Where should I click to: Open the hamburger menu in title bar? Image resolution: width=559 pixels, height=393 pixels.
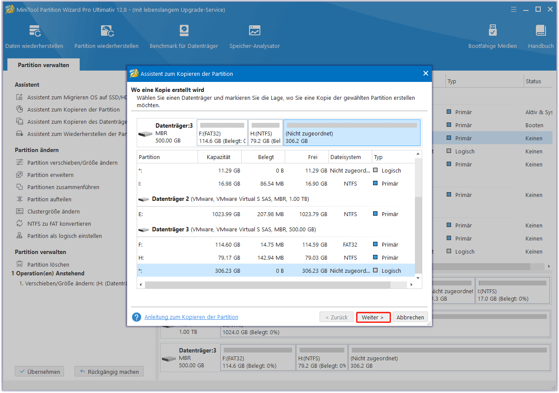pos(514,9)
